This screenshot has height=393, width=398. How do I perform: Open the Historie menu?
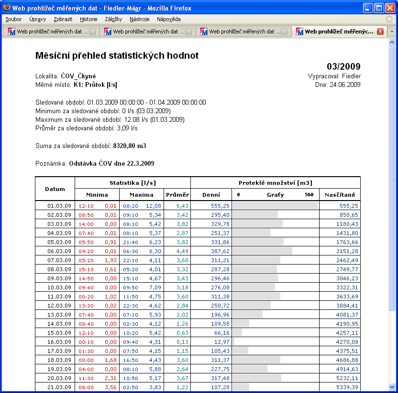point(88,19)
